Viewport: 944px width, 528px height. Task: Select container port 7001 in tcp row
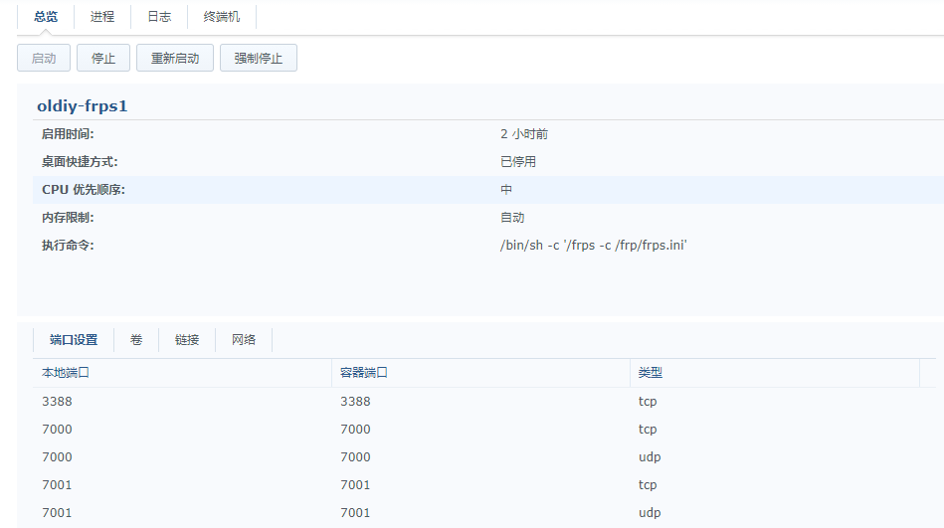coord(355,484)
